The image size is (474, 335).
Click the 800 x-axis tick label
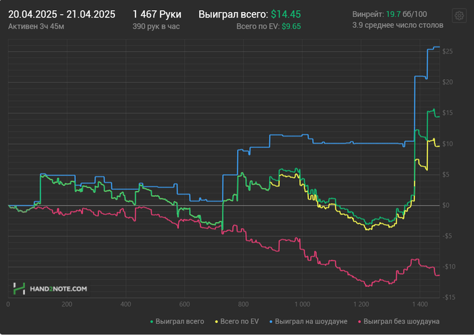(243, 304)
